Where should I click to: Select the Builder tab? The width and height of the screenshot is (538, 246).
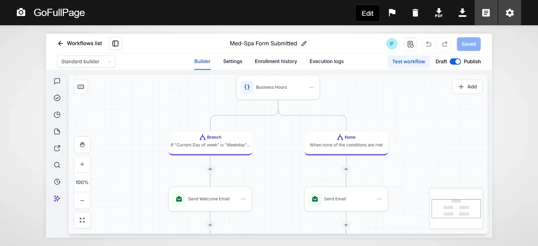(202, 61)
